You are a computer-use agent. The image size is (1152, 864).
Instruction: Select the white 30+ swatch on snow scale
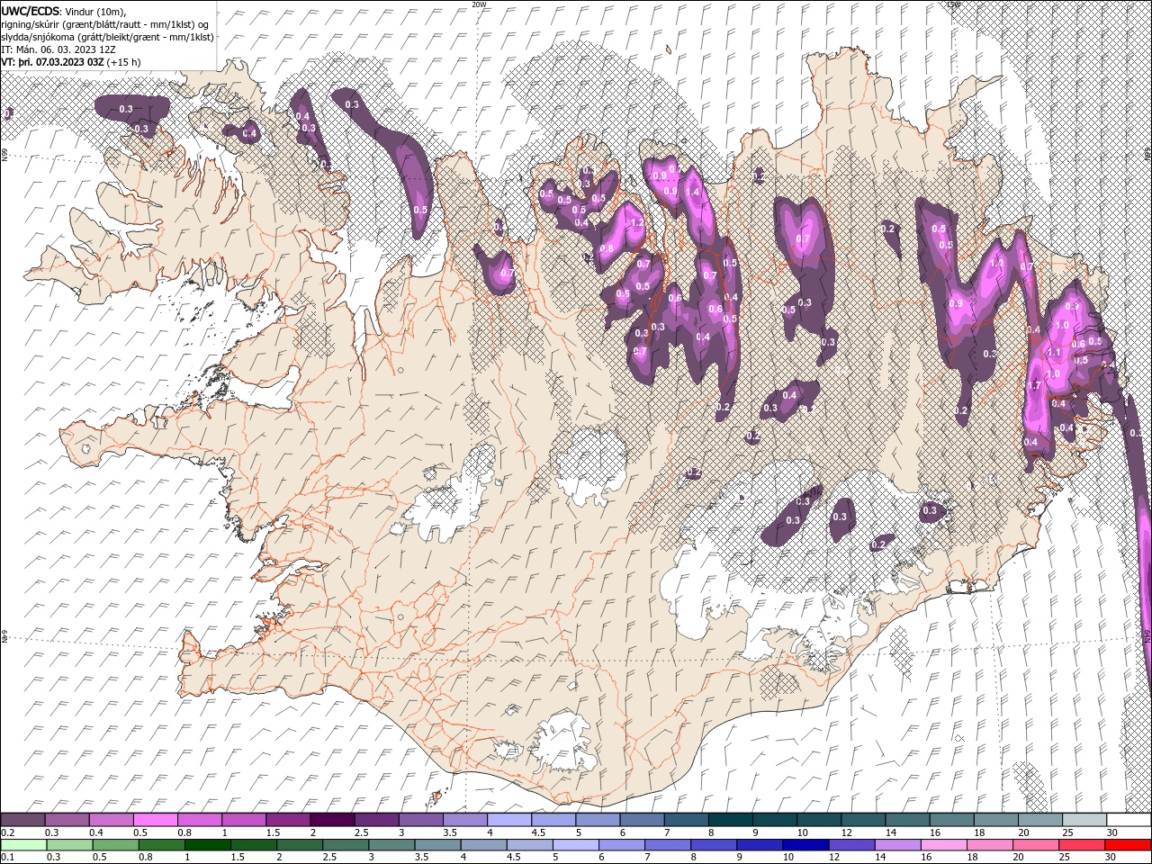click(x=1129, y=820)
